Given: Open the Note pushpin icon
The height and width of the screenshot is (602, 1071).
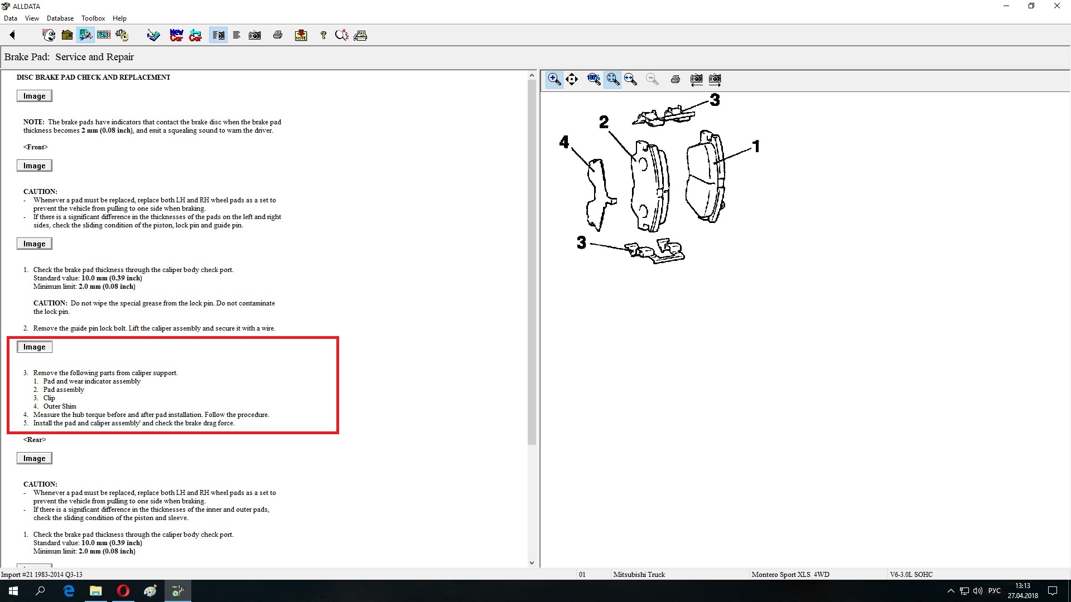Looking at the screenshot, I should tap(301, 35).
